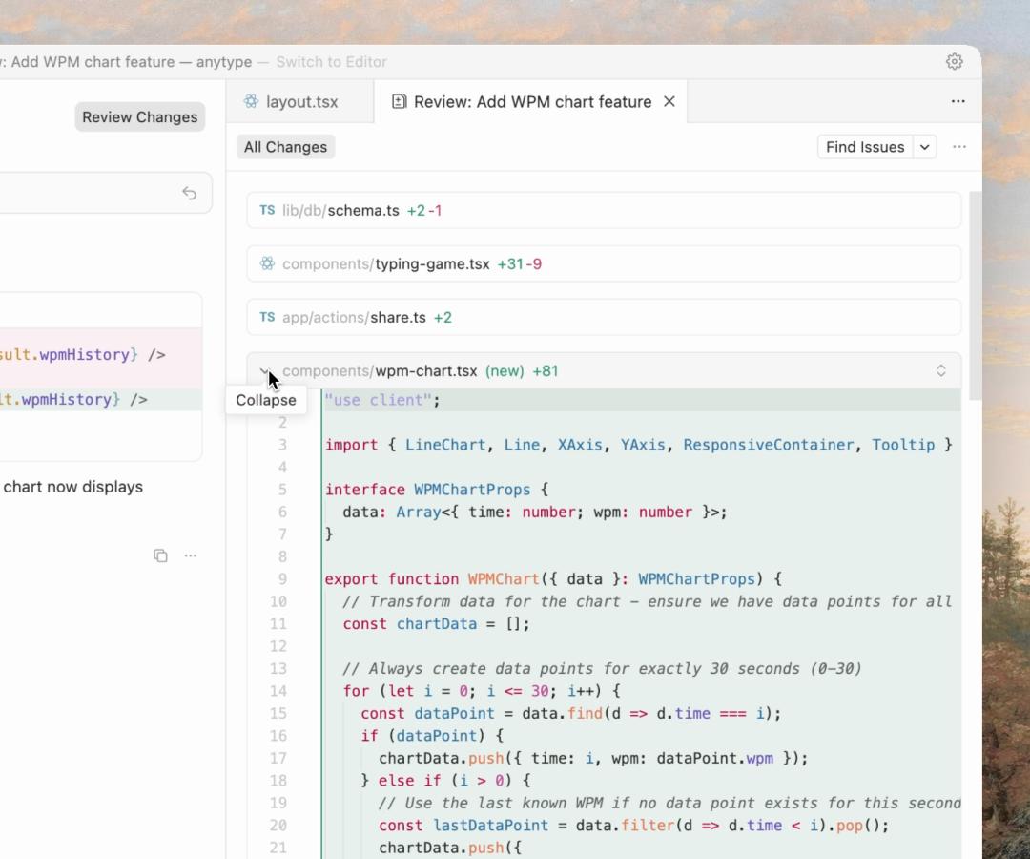
Task: Click the up-down chevrons on wpm-chart.tsx header
Action: pyautogui.click(x=940, y=371)
